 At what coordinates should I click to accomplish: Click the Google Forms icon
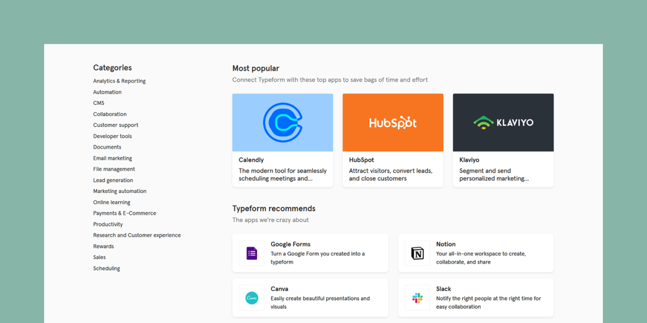pos(251,253)
